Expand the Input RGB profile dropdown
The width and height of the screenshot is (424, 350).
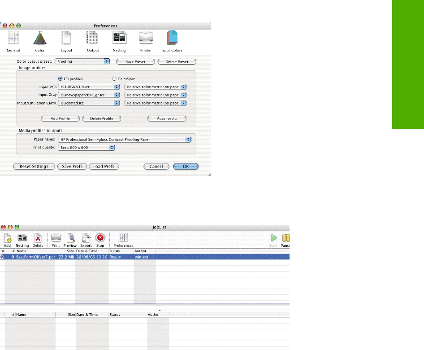coord(90,87)
